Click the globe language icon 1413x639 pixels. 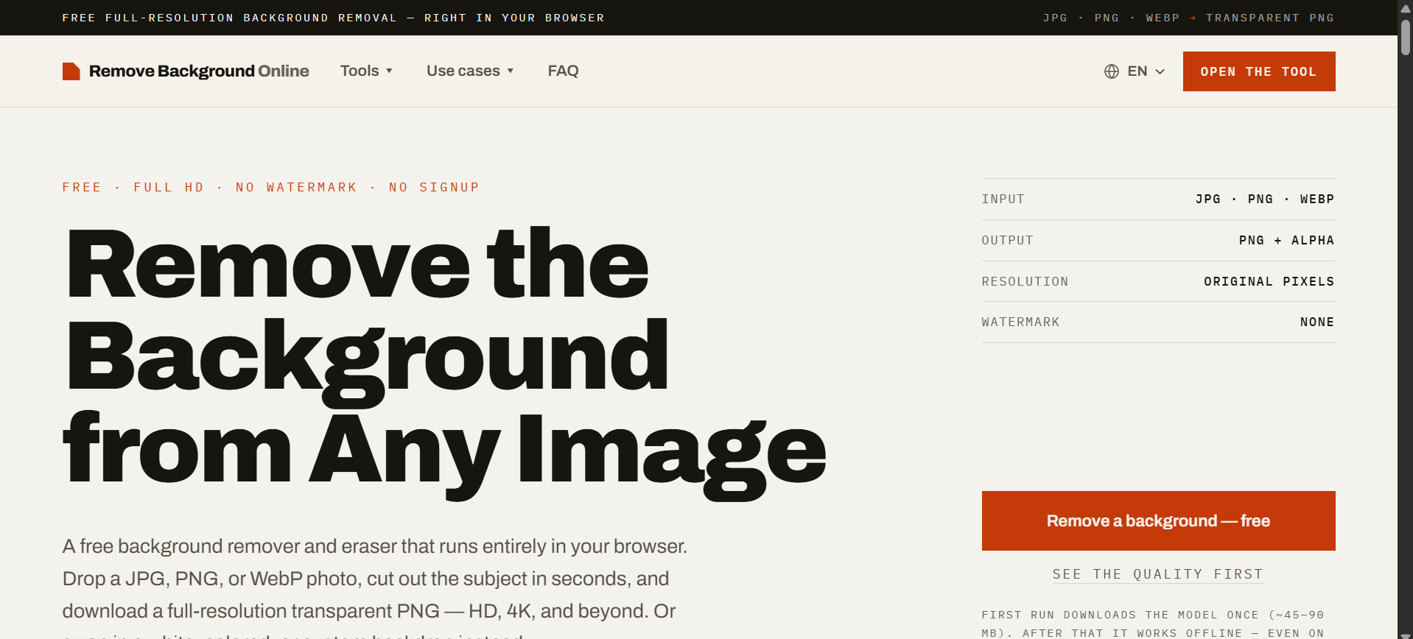(1112, 71)
